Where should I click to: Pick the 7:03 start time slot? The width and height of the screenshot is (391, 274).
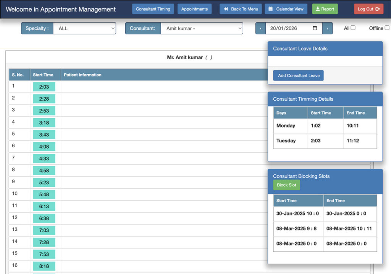[44, 230]
